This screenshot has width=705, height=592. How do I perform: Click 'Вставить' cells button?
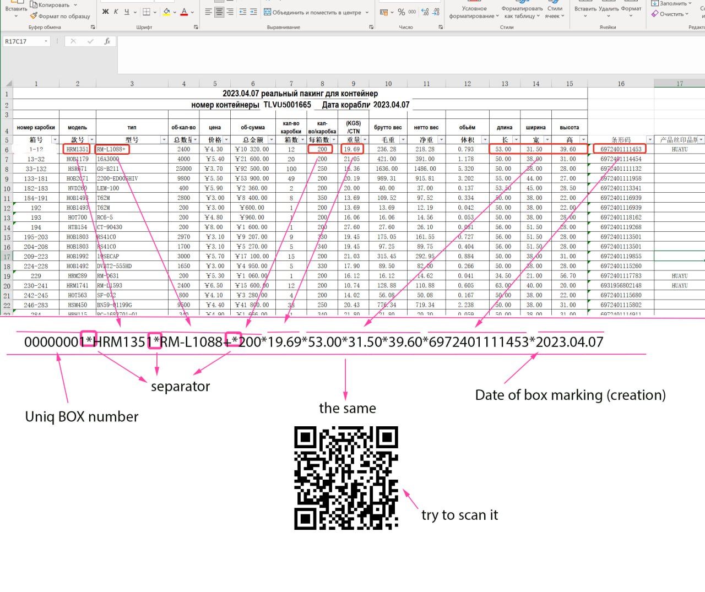click(x=585, y=9)
